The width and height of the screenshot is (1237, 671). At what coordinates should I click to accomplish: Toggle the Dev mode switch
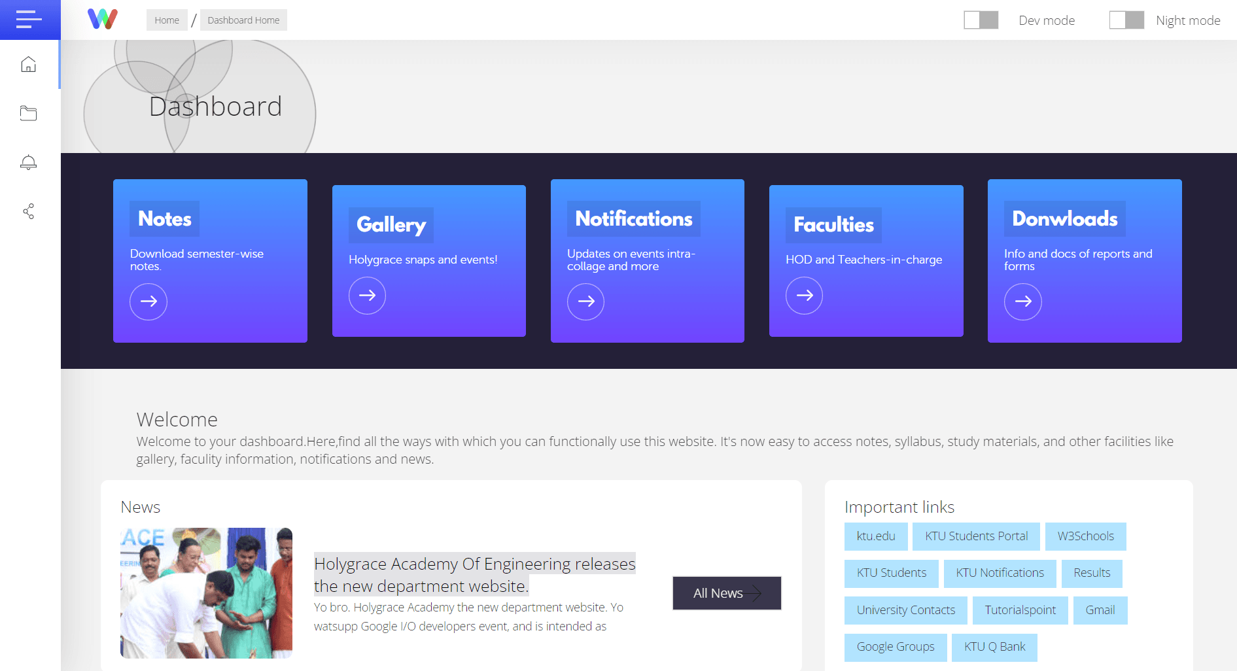pos(981,20)
